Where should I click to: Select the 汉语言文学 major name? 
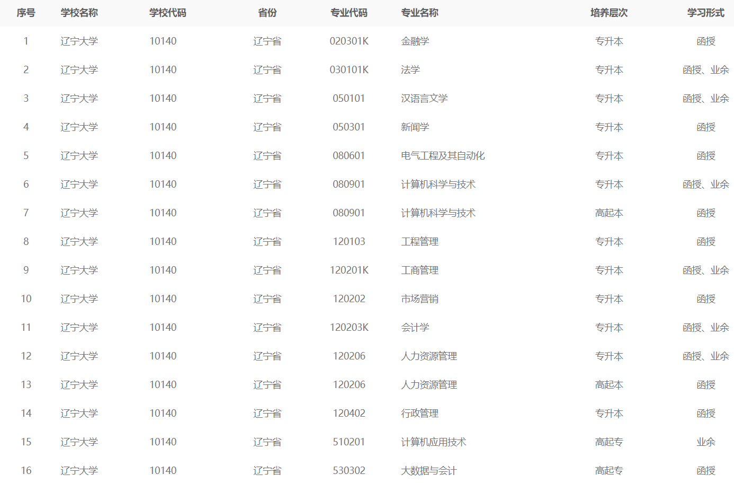(x=424, y=99)
